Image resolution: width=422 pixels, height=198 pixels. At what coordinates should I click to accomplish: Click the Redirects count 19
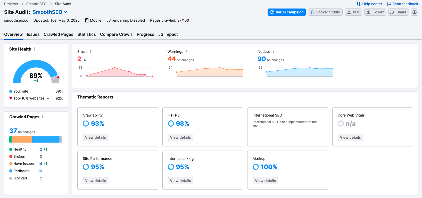point(40,171)
